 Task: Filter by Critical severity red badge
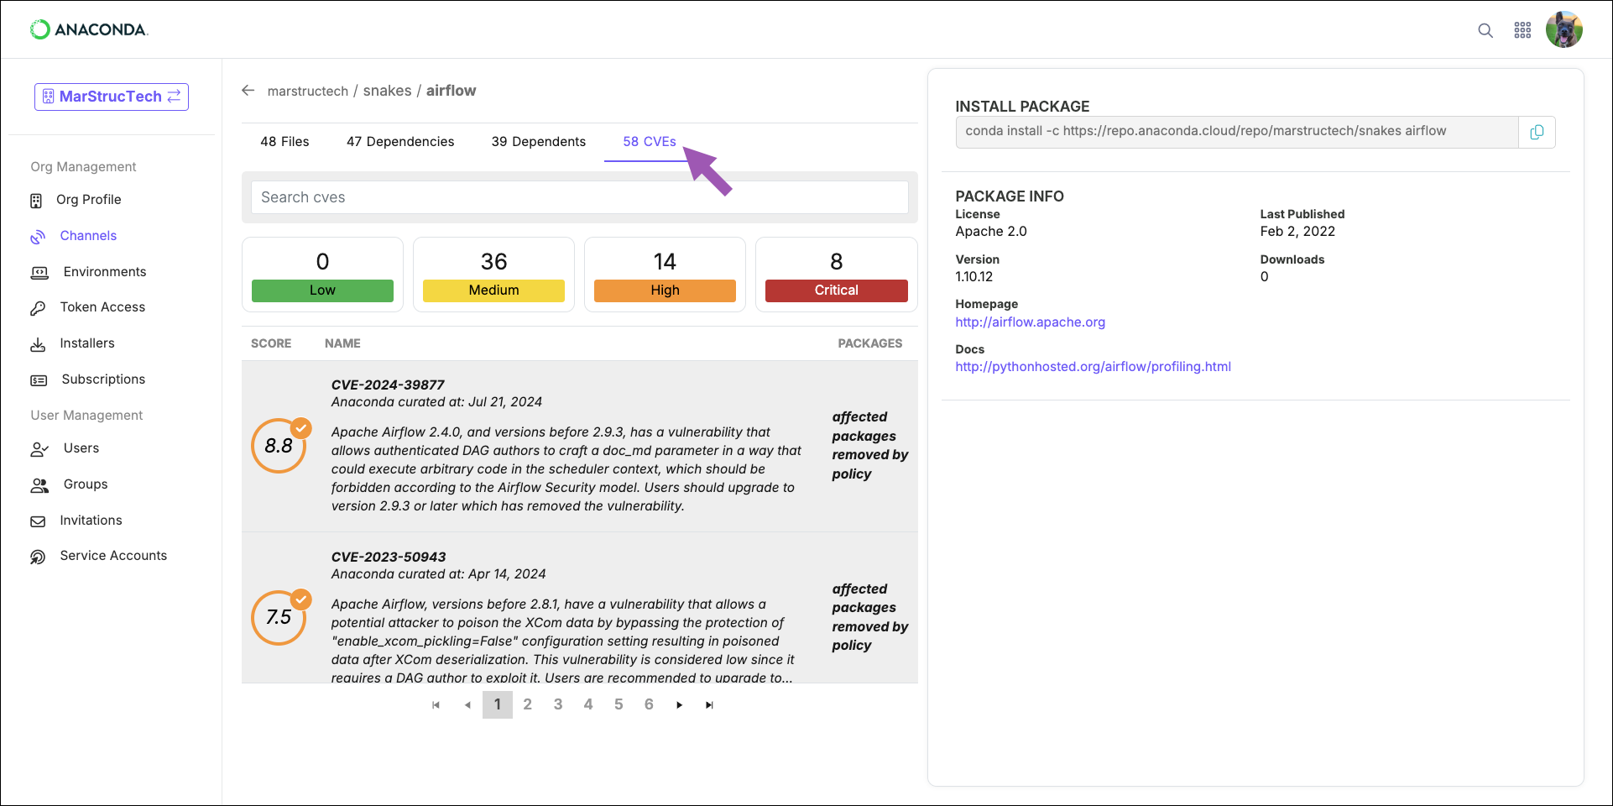[x=837, y=290]
